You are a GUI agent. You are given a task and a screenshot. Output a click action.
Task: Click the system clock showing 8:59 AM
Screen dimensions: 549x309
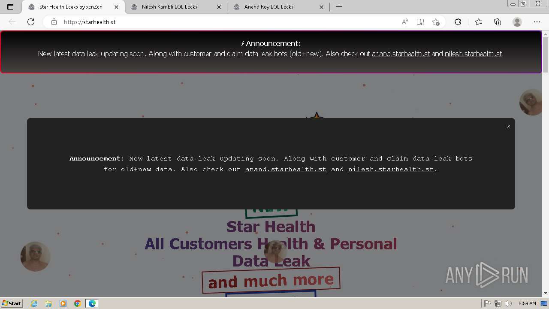(x=527, y=303)
